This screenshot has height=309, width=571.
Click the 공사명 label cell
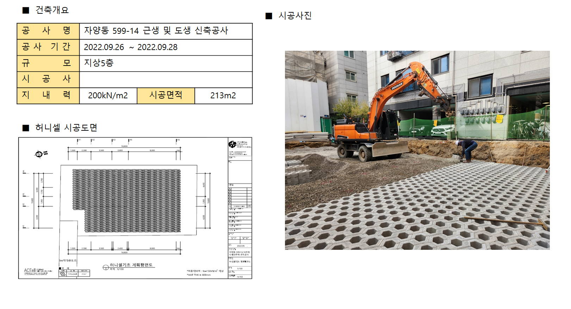point(48,31)
